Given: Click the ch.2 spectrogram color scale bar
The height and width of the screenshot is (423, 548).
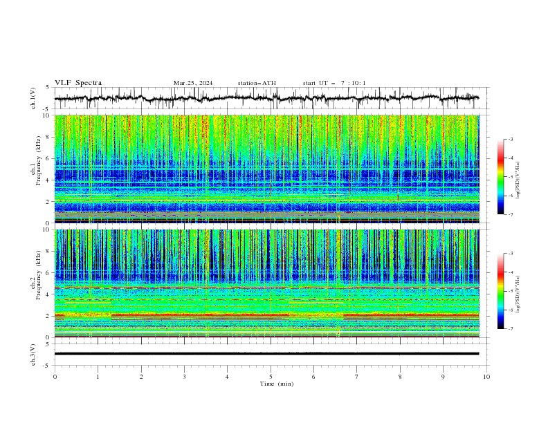Looking at the screenshot, I should pos(501,291).
